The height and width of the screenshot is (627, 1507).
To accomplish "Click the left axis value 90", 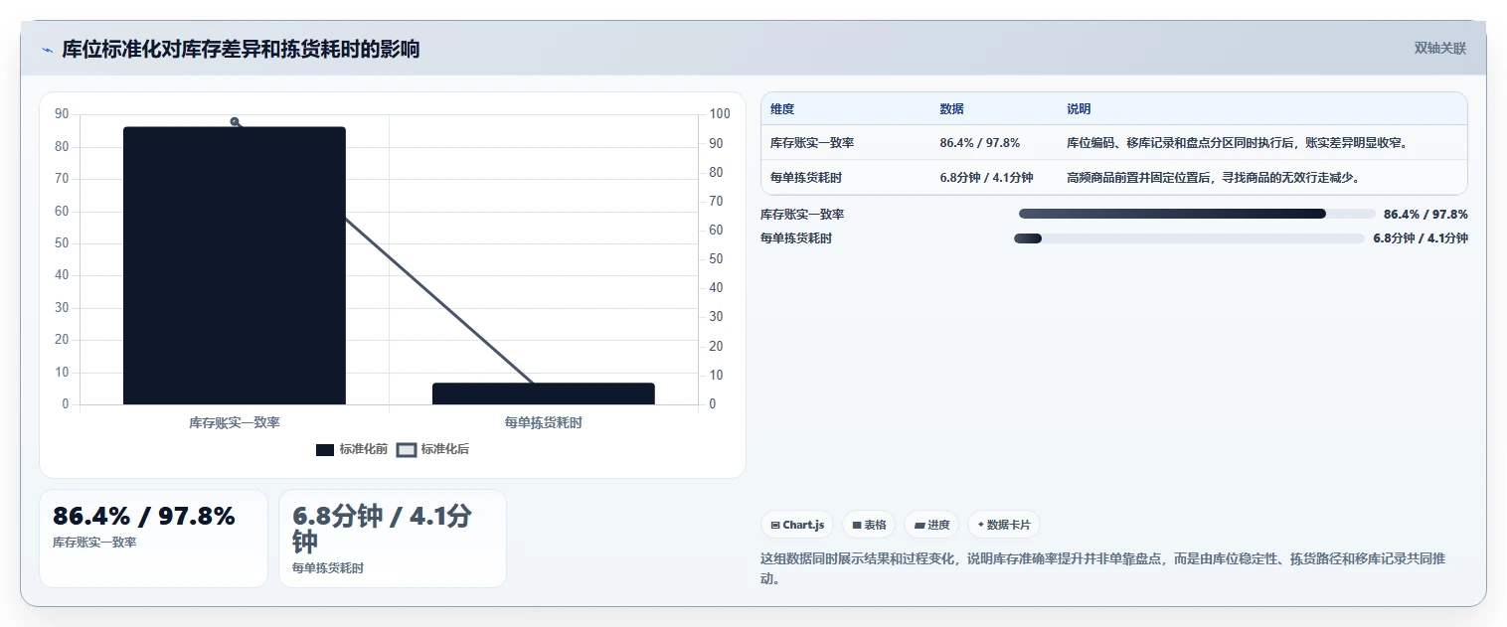I will coord(62,114).
